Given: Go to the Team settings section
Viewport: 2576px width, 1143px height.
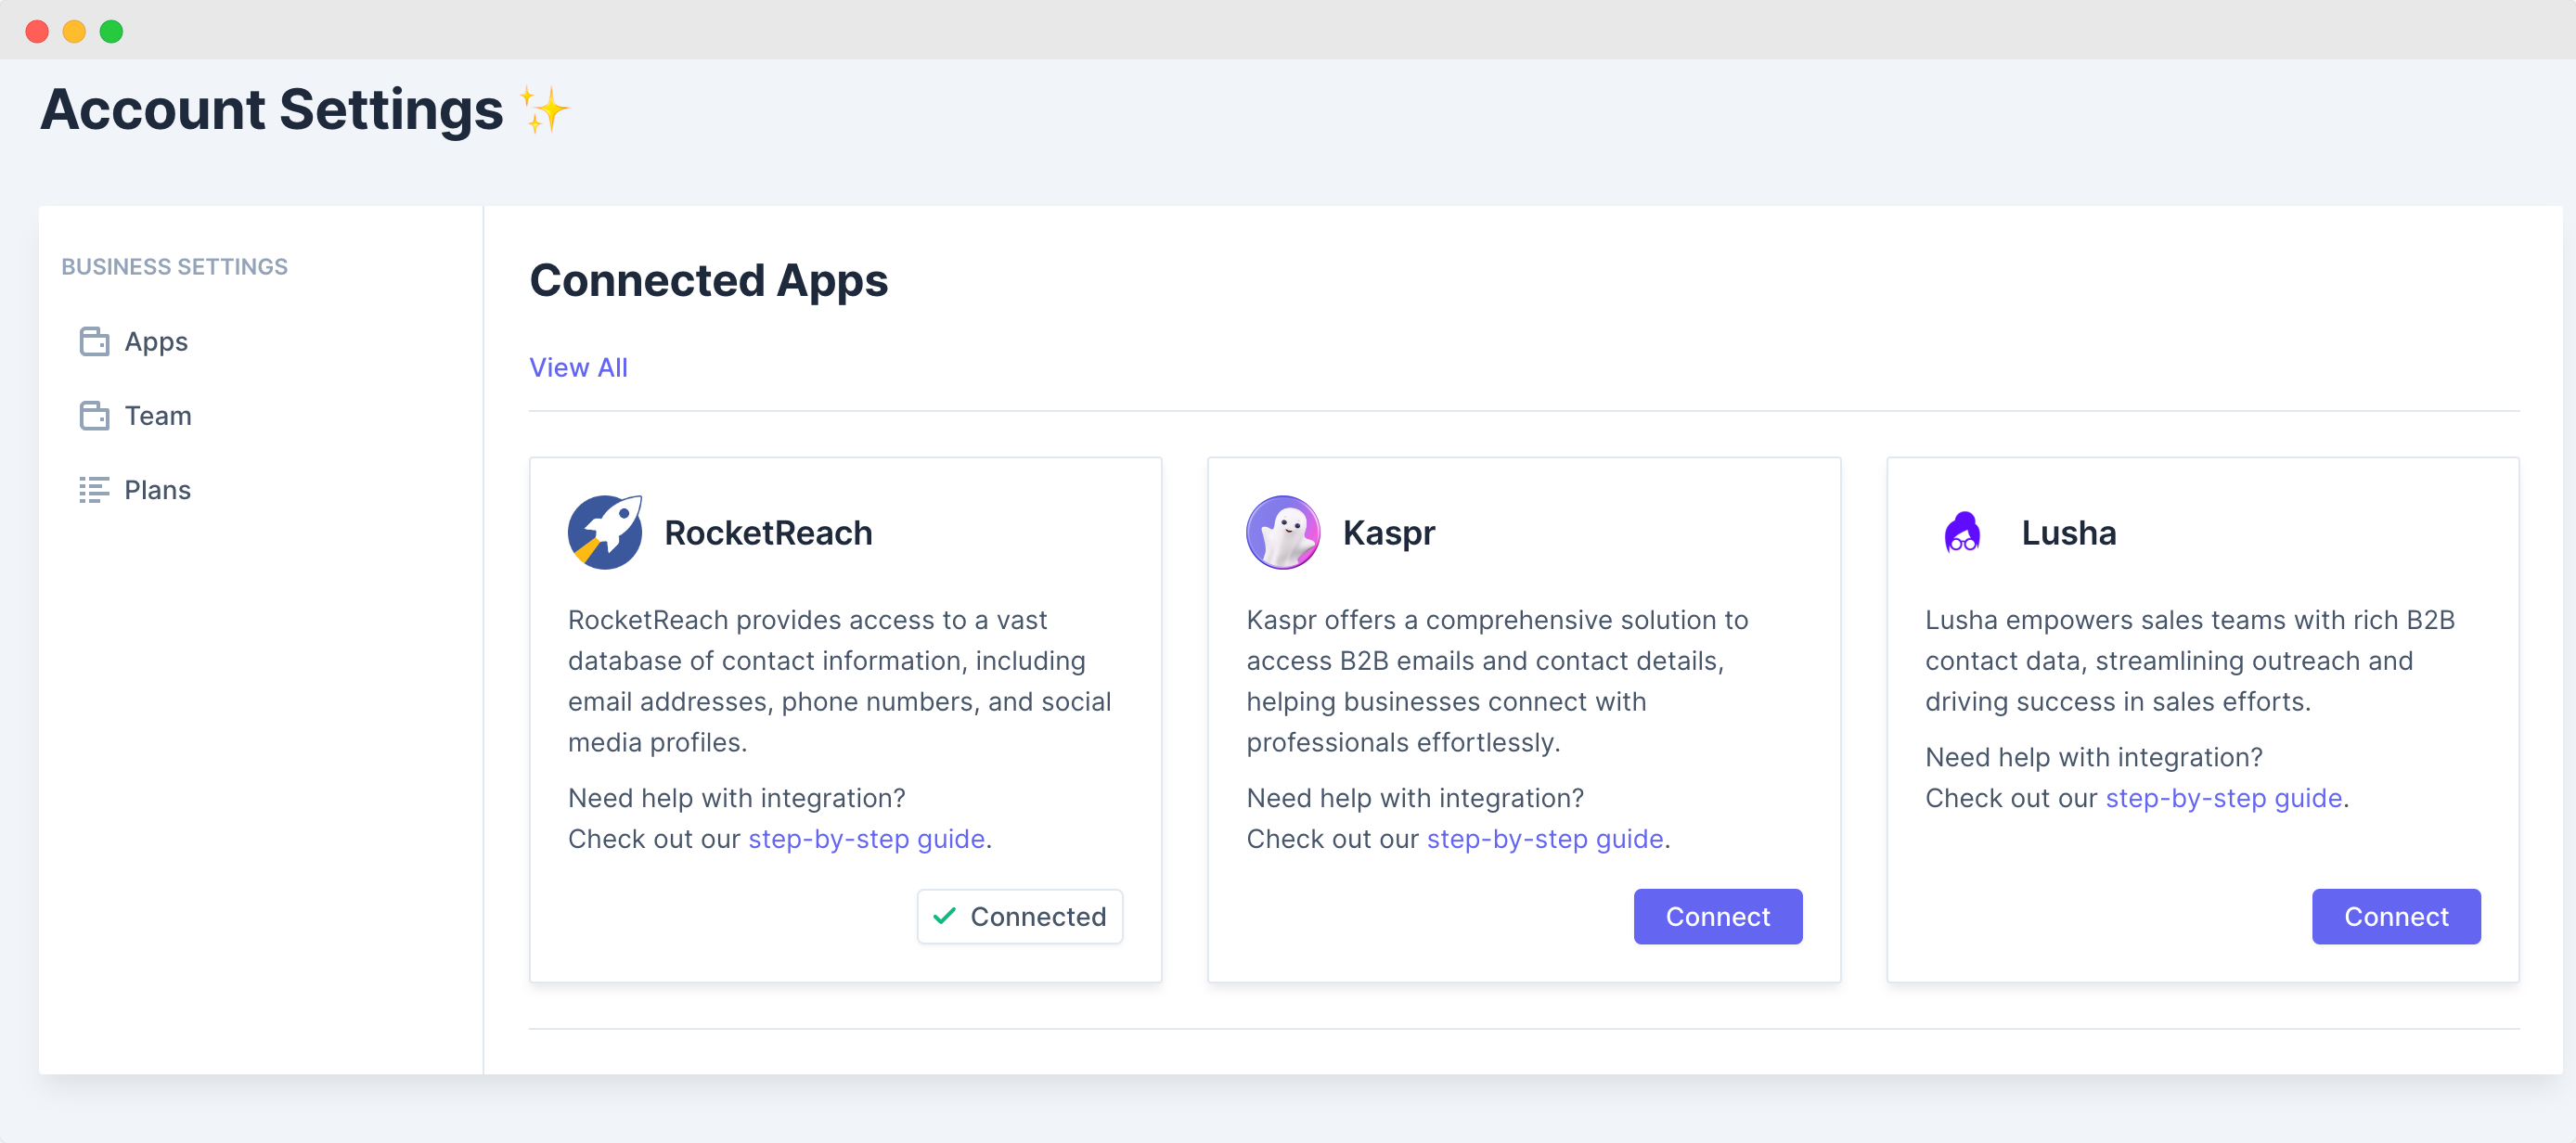Looking at the screenshot, I should click(x=158, y=416).
